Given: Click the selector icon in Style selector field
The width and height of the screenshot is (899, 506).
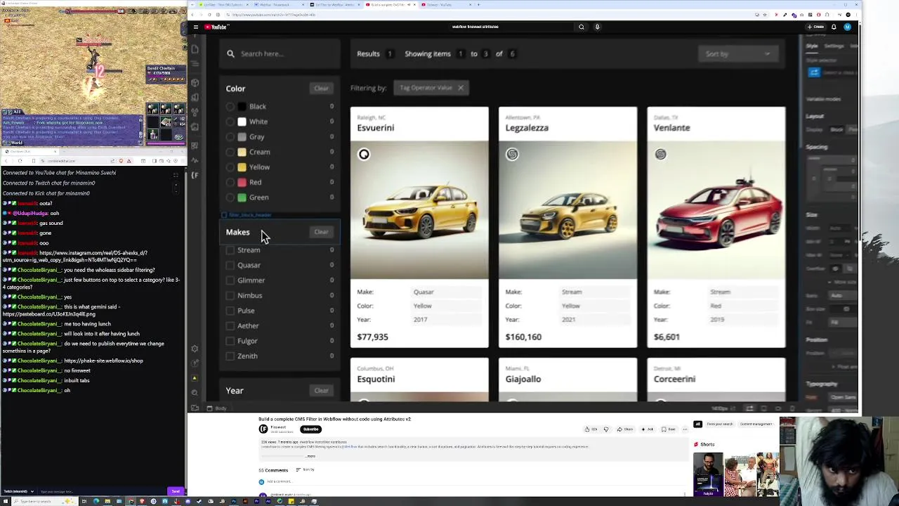Looking at the screenshot, I should (813, 72).
